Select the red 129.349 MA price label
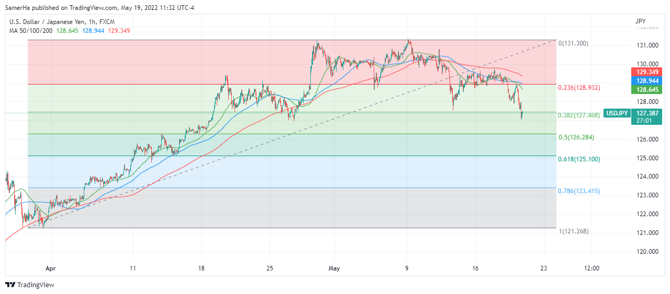Image resolution: width=670 pixels, height=294 pixels. coord(649,71)
